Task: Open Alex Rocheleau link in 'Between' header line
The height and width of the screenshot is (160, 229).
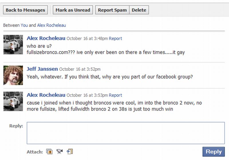Action: (52, 25)
